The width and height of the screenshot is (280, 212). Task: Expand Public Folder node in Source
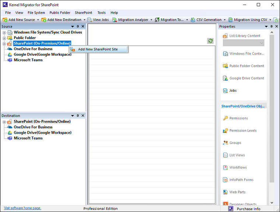coord(4,38)
